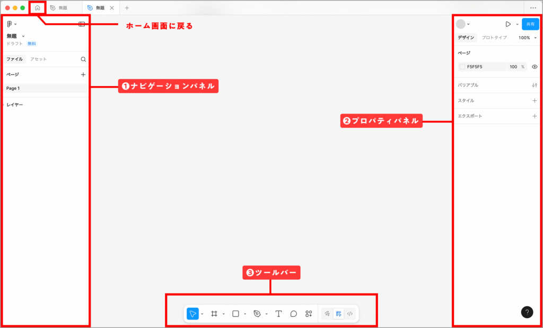Switch to the アセット tab

38,59
